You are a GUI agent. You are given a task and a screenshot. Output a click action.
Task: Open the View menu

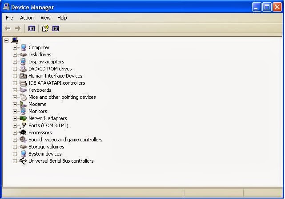pyautogui.click(x=45, y=18)
